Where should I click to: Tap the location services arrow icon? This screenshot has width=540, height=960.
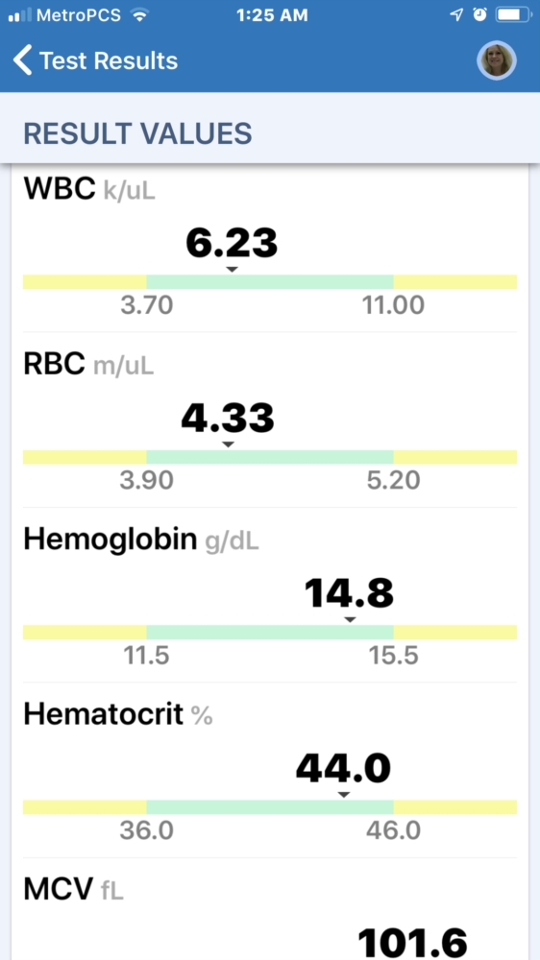click(x=456, y=15)
